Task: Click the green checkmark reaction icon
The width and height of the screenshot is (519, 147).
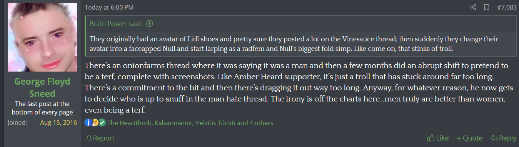Action: point(102,123)
